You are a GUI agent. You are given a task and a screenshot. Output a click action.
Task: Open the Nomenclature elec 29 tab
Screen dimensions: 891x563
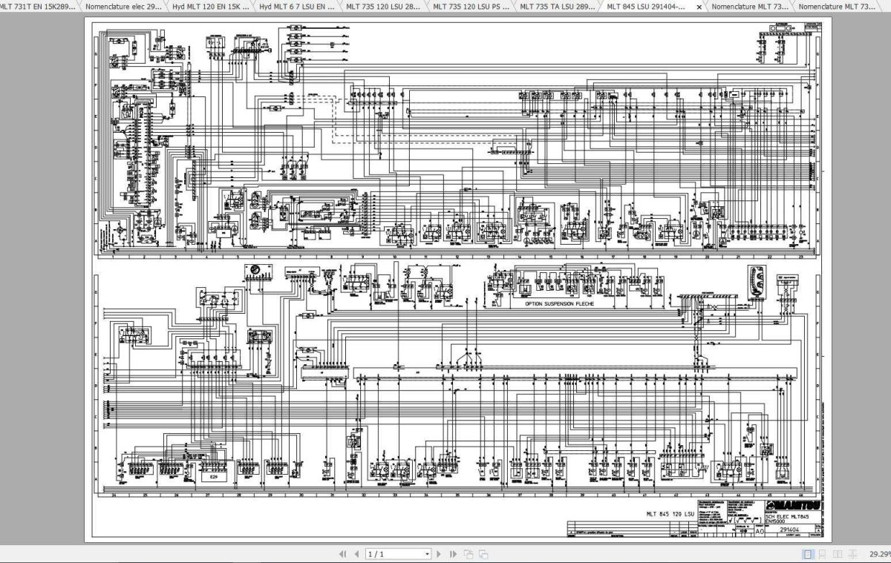pos(123,6)
